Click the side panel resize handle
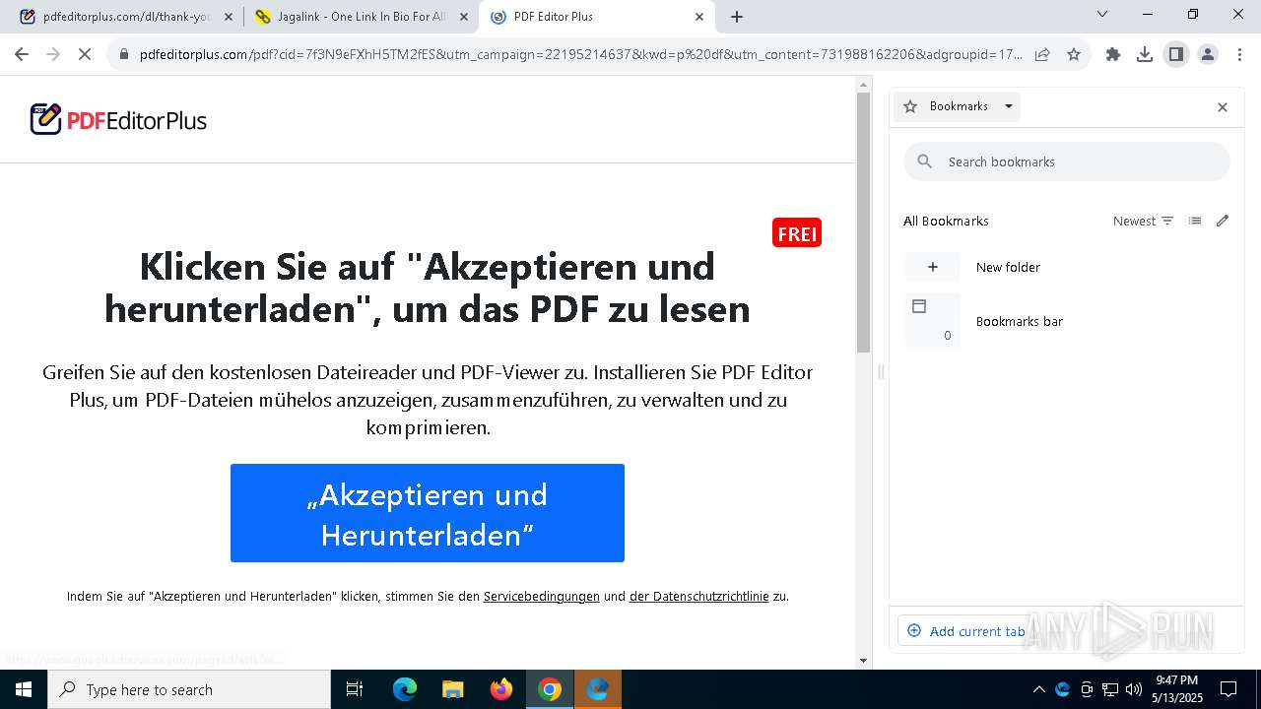This screenshot has width=1261, height=709. pos(881,371)
